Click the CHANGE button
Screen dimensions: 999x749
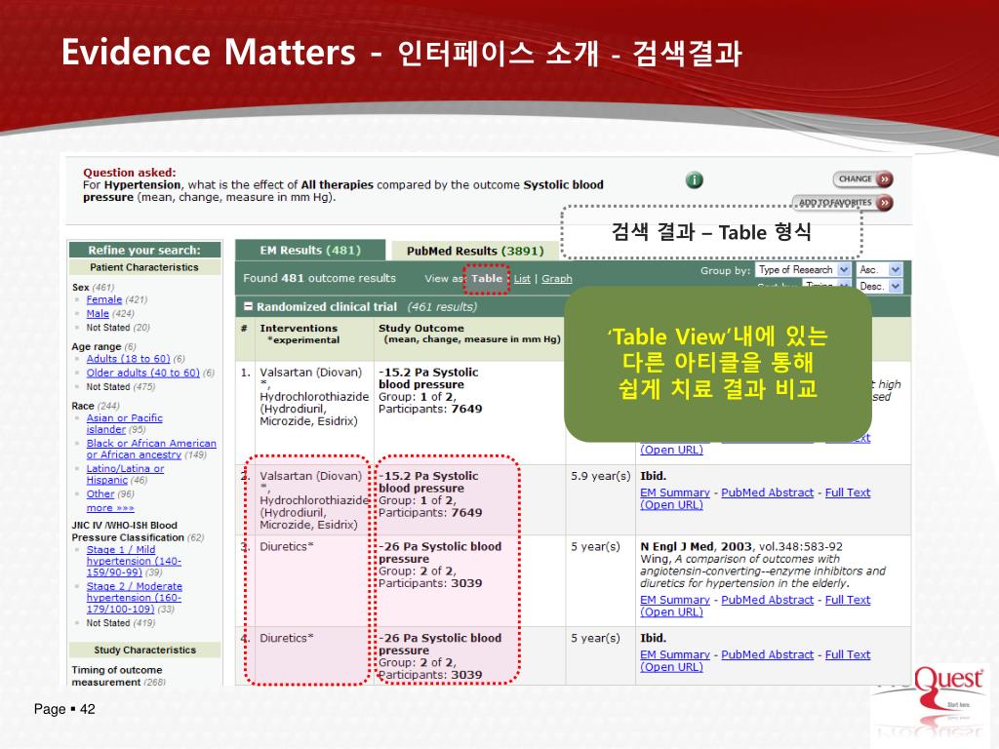pyautogui.click(x=862, y=179)
